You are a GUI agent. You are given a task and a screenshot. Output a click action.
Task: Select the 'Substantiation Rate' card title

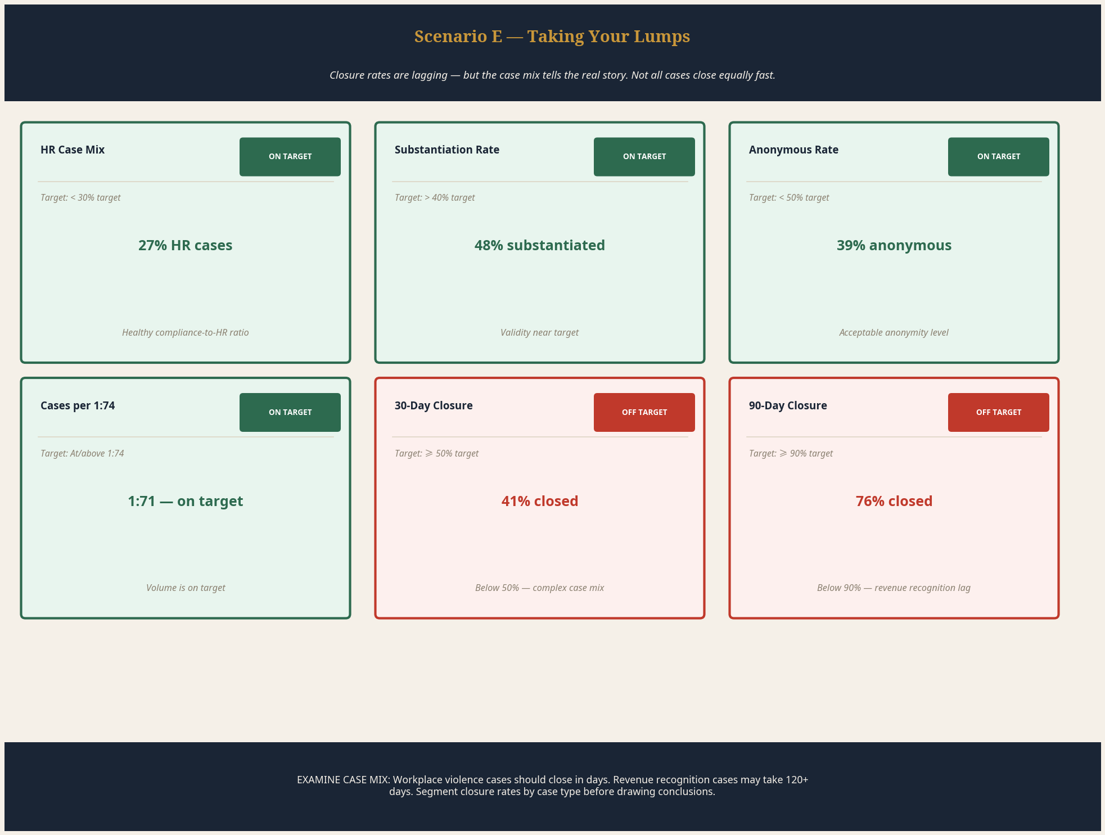click(447, 150)
